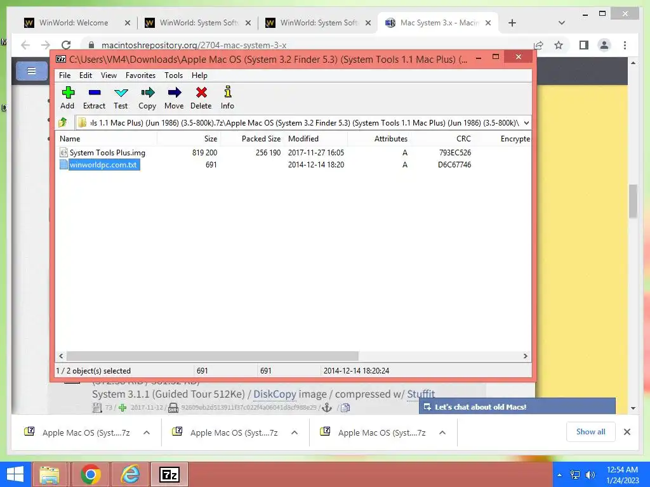This screenshot has width=650, height=487.
Task: Open the Tools menu
Action: click(x=173, y=75)
